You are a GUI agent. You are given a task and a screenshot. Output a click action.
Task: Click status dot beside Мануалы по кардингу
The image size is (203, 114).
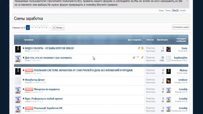click(23, 89)
